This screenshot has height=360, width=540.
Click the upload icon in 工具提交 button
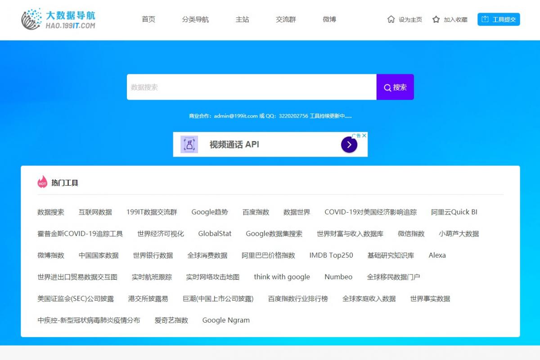[x=485, y=19]
